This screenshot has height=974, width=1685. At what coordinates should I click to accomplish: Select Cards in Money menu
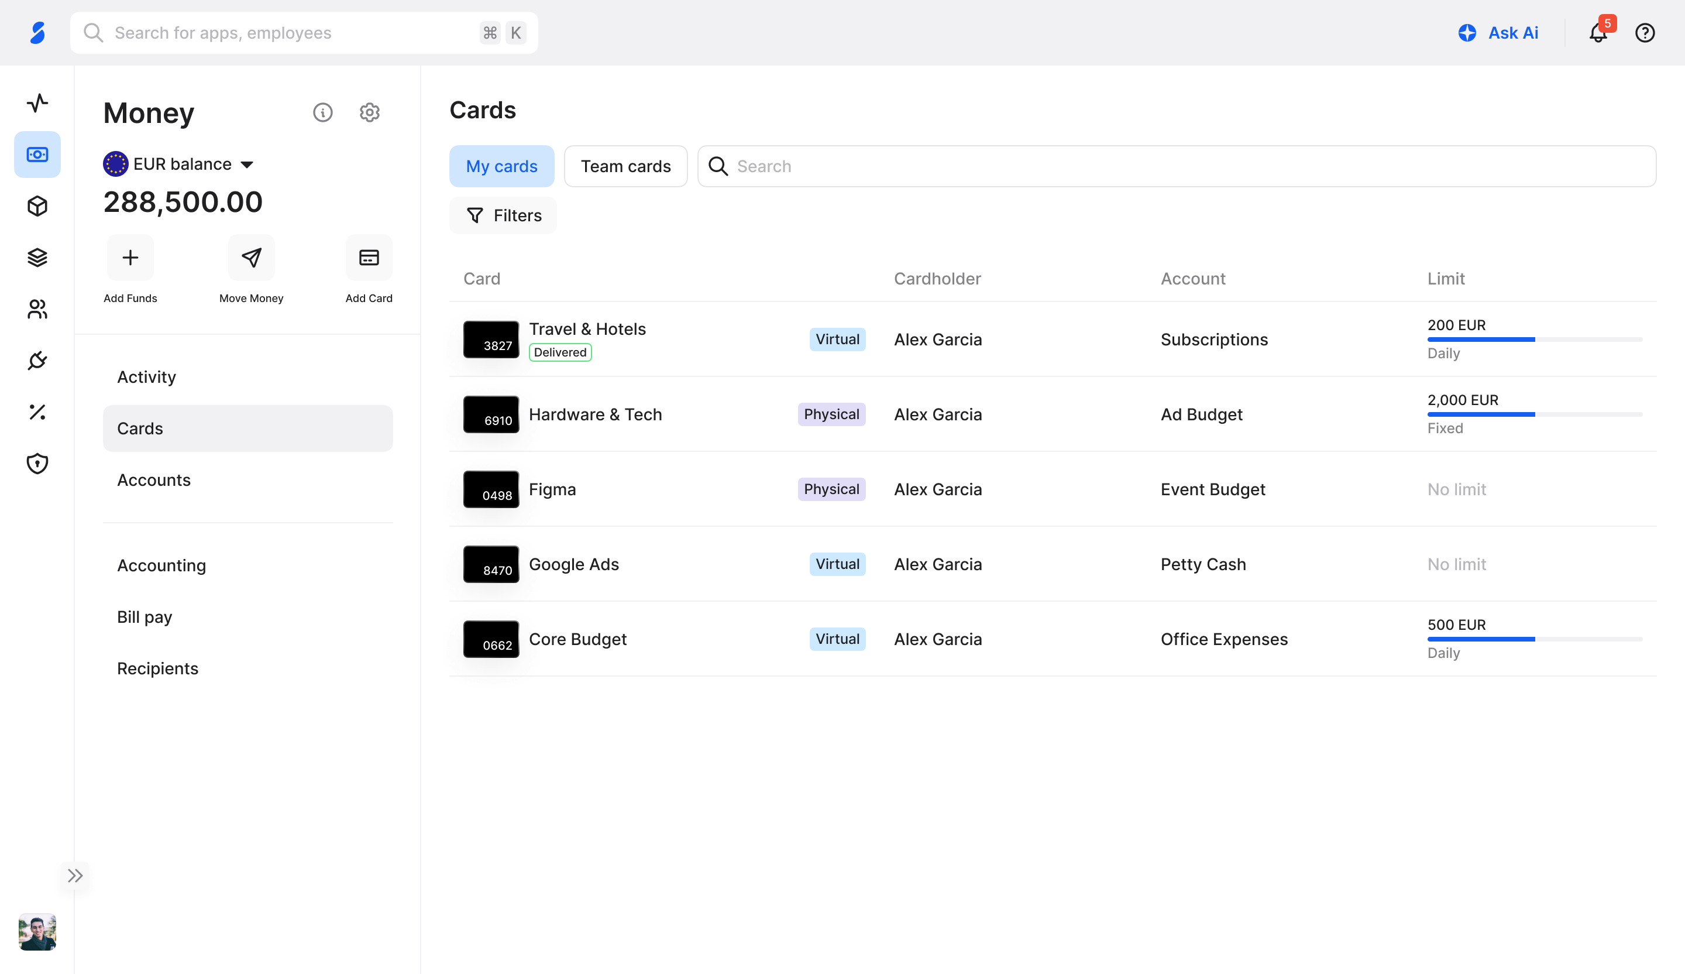coord(248,428)
